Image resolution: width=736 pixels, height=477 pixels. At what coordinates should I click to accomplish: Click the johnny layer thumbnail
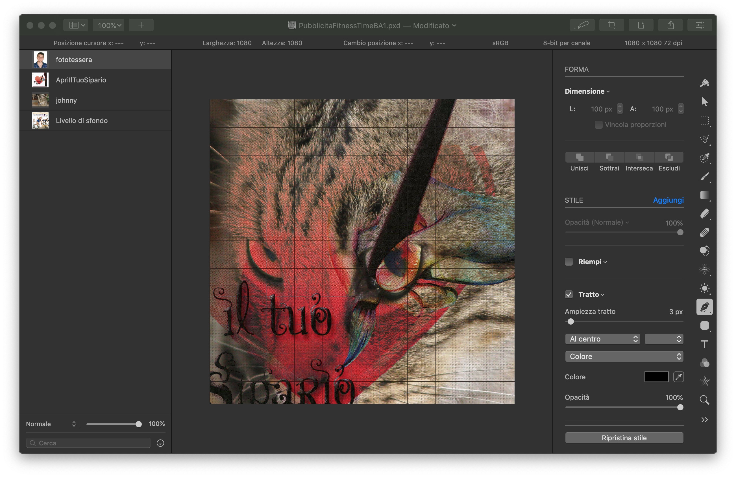pos(40,100)
